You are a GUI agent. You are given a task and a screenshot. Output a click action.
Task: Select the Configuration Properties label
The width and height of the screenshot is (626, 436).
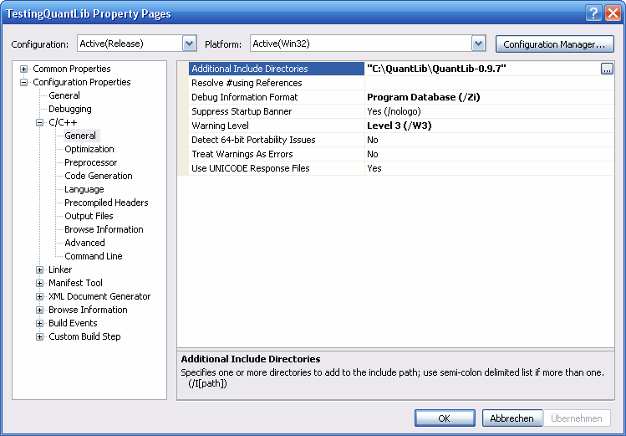pyautogui.click(x=82, y=82)
